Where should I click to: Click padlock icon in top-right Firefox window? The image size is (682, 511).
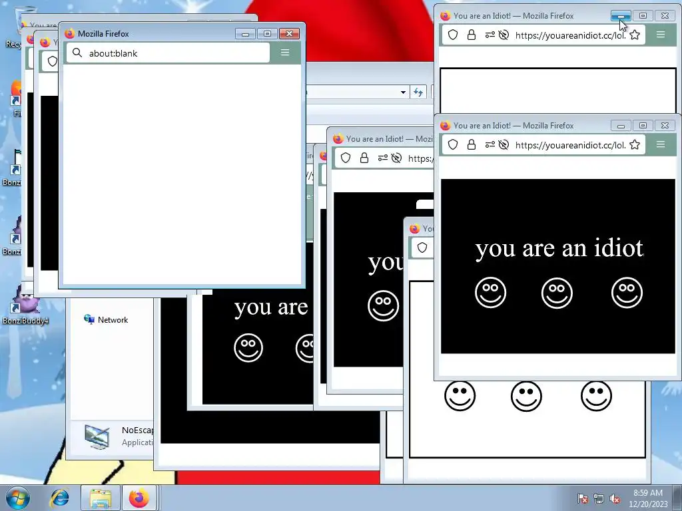(x=472, y=35)
